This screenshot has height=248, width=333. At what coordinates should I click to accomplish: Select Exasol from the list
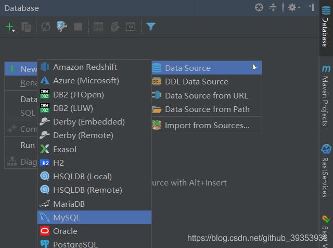coord(94,149)
